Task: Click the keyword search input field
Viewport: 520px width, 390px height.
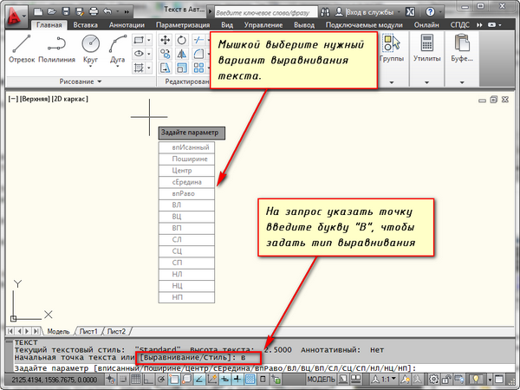Action: coord(266,13)
